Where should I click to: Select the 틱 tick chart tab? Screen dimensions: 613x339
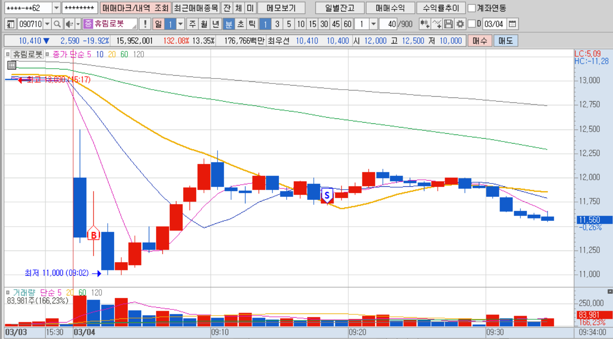tap(252, 24)
